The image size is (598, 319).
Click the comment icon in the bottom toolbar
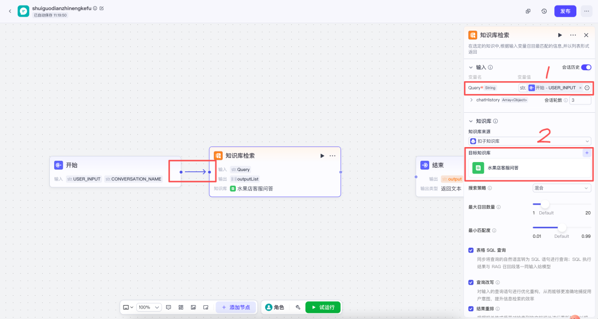(169, 307)
